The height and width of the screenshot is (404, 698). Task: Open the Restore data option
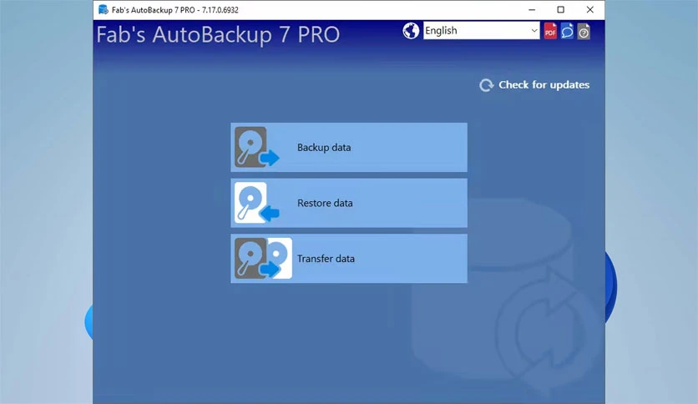pyautogui.click(x=349, y=203)
